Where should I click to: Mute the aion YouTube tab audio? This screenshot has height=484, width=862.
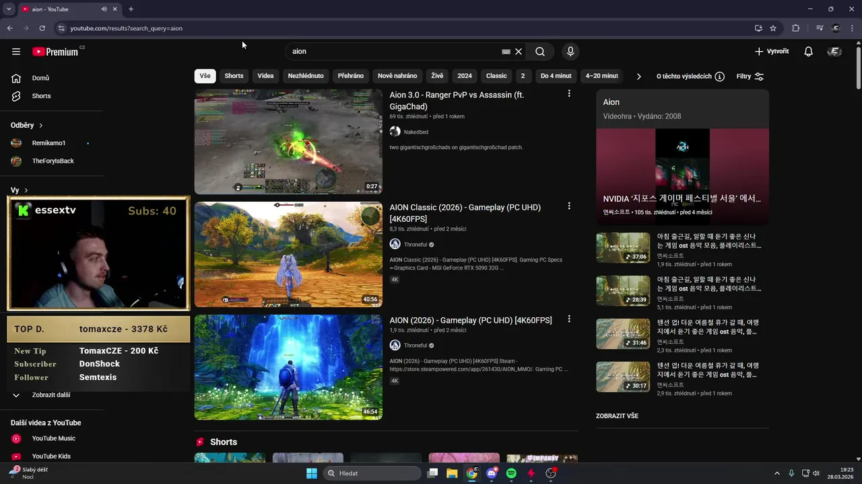[104, 9]
